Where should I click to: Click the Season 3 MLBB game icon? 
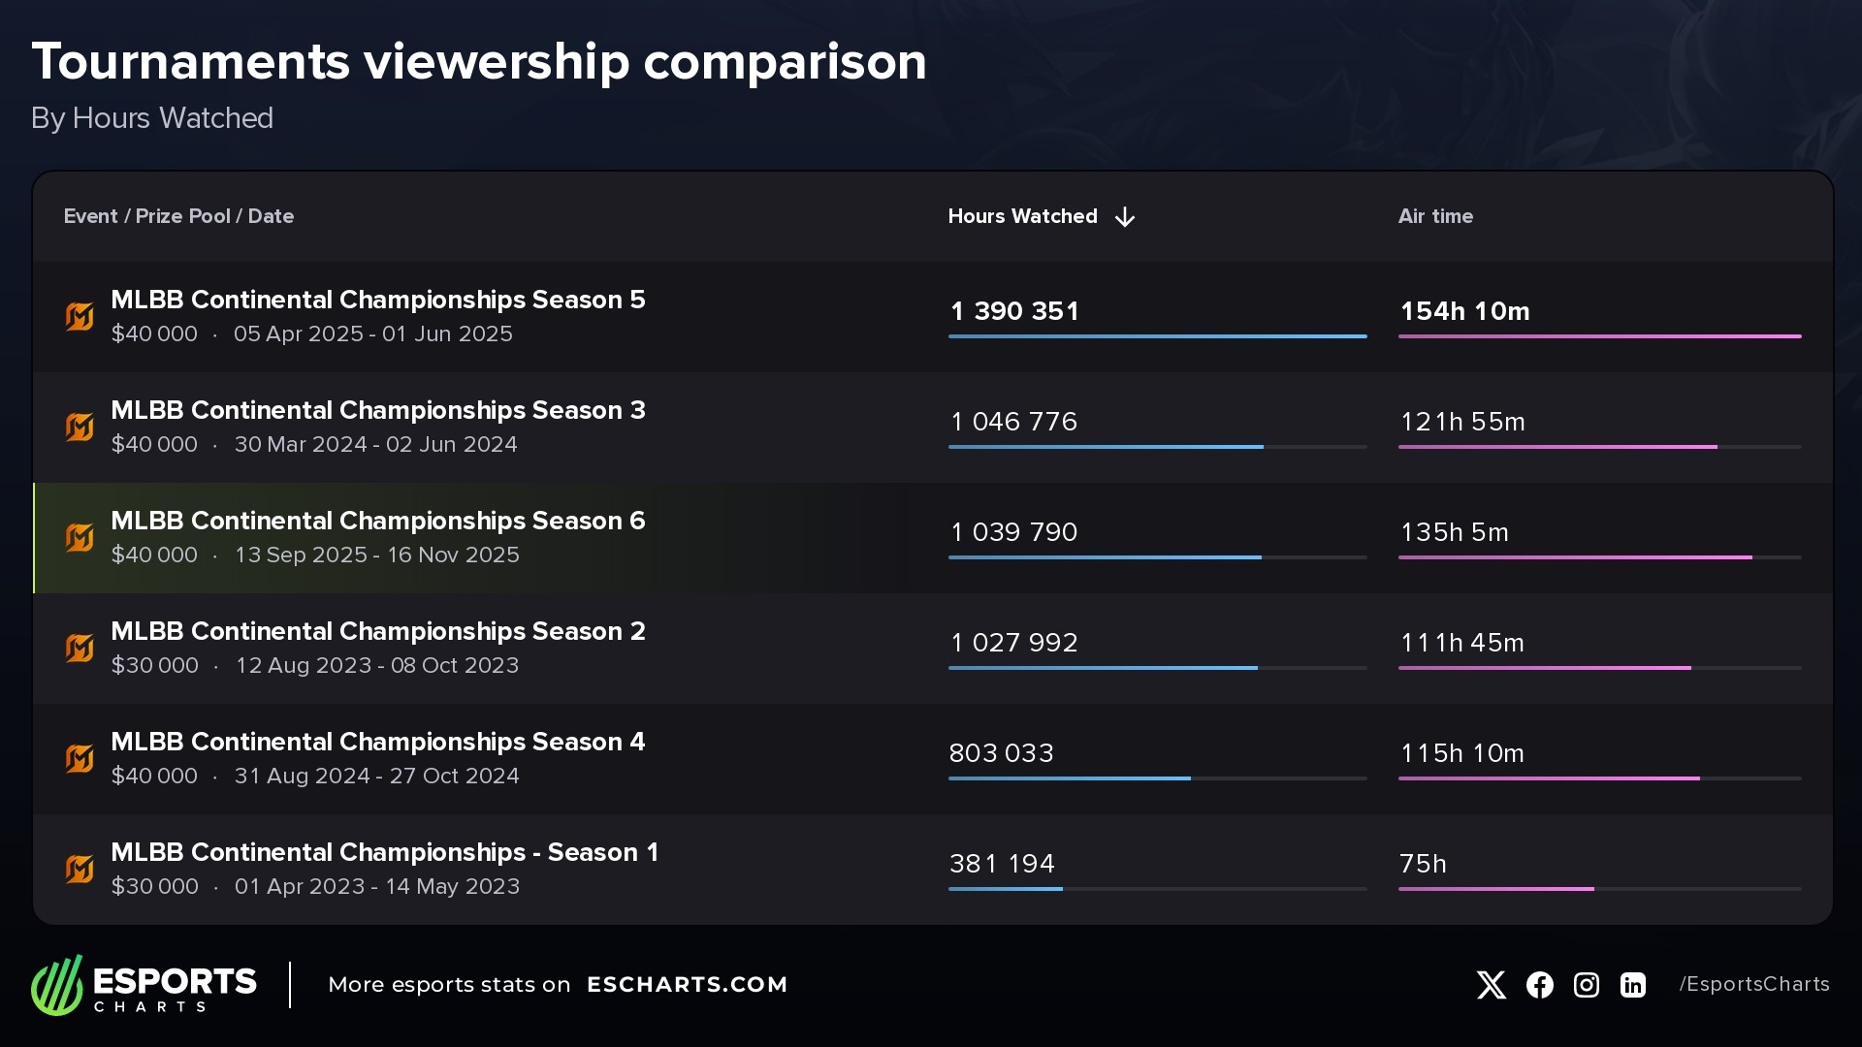pyautogui.click(x=80, y=427)
